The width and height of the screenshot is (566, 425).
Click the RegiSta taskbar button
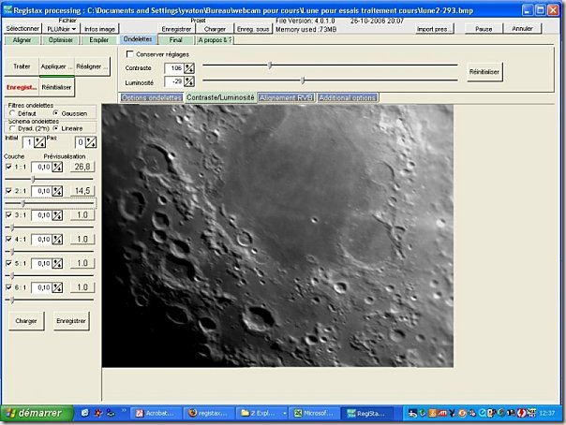pos(367,413)
